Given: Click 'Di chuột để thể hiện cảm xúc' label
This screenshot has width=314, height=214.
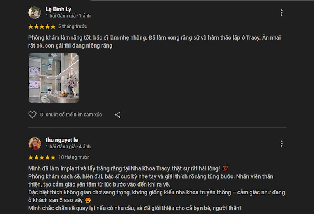Looking at the screenshot, I should (x=71, y=115).
